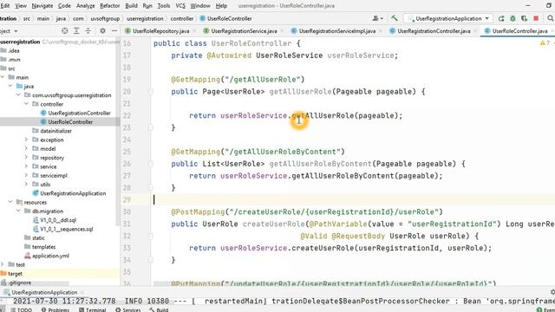The width and height of the screenshot is (555, 312).
Task: Open V1_0_1__sequences.sql file
Action: point(67,229)
